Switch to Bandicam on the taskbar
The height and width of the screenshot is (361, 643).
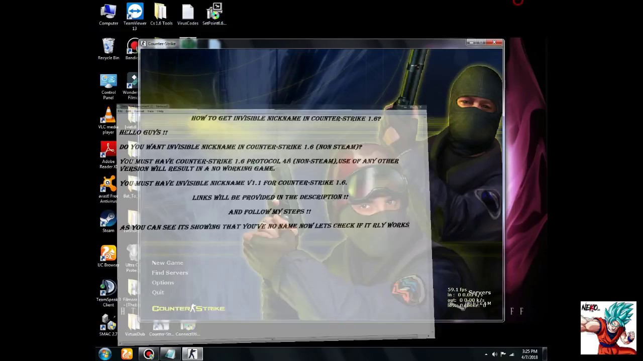[149, 354]
